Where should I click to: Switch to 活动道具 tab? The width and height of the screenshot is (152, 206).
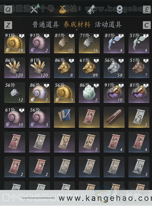point(108,25)
